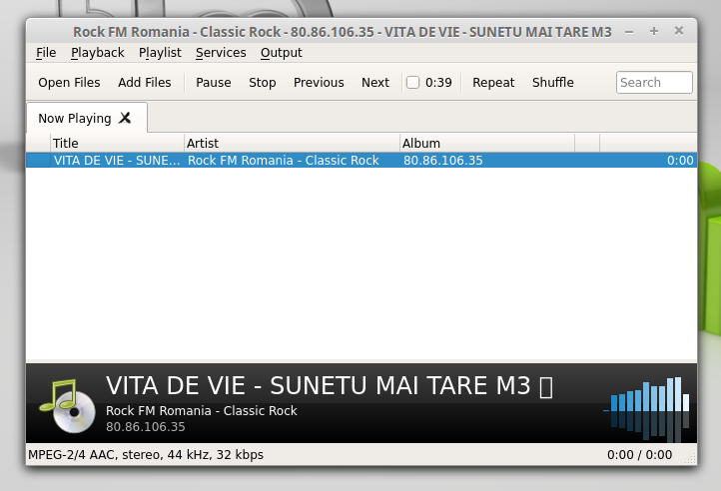721x491 pixels.
Task: Maximize the player window
Action: (654, 31)
